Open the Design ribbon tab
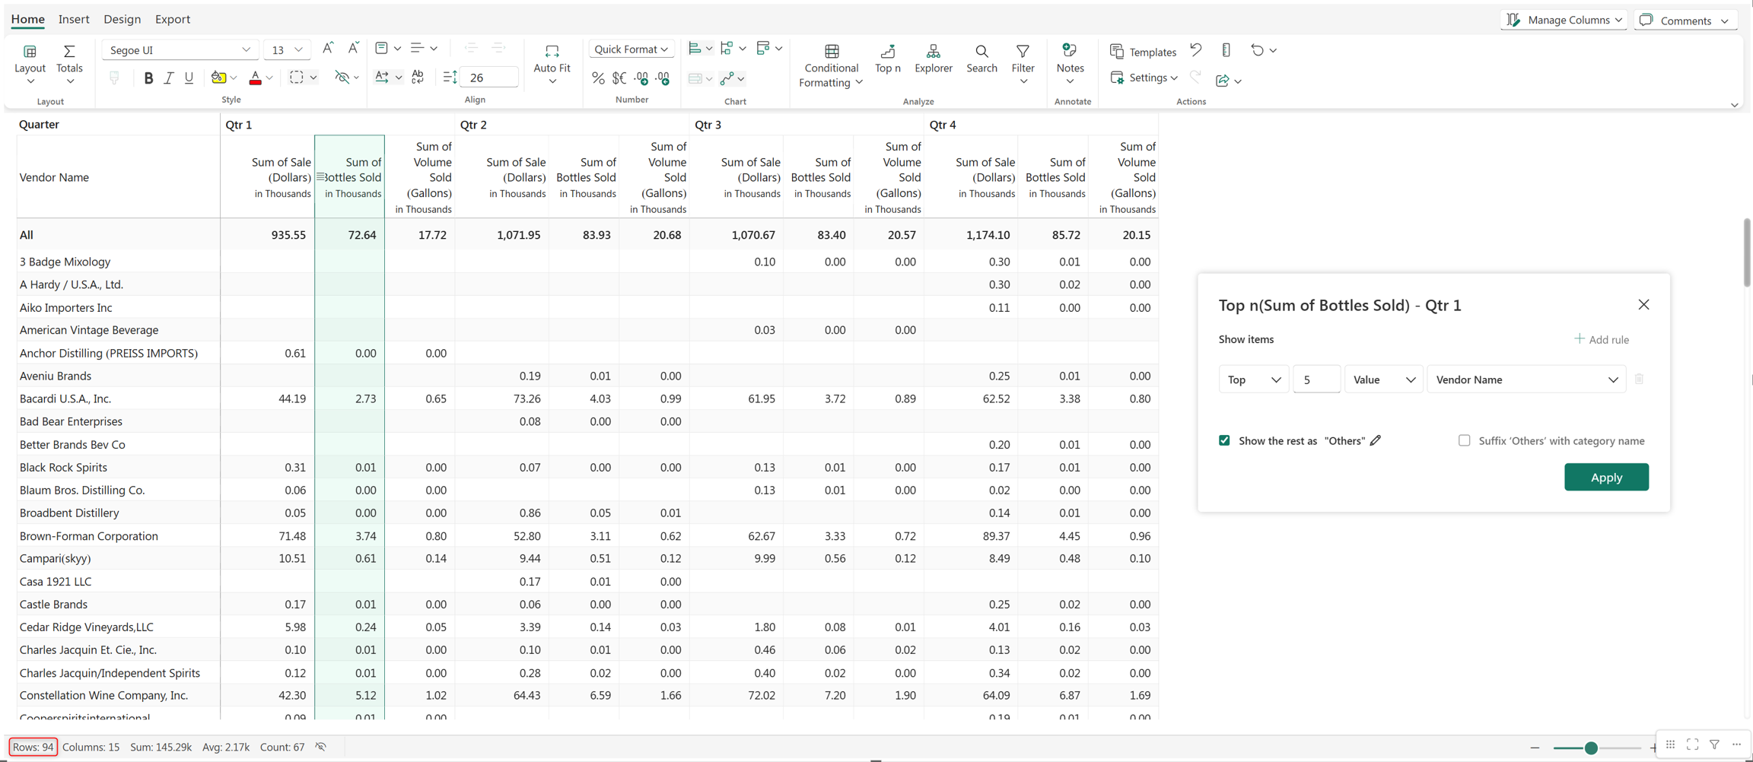Viewport: 1753px width, 762px height. [x=122, y=19]
